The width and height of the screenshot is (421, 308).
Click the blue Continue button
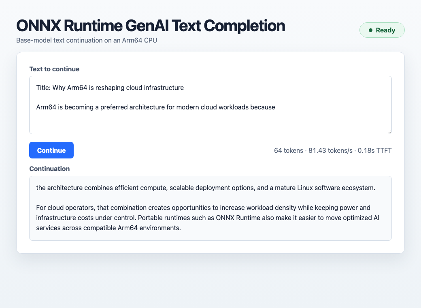coord(51,150)
